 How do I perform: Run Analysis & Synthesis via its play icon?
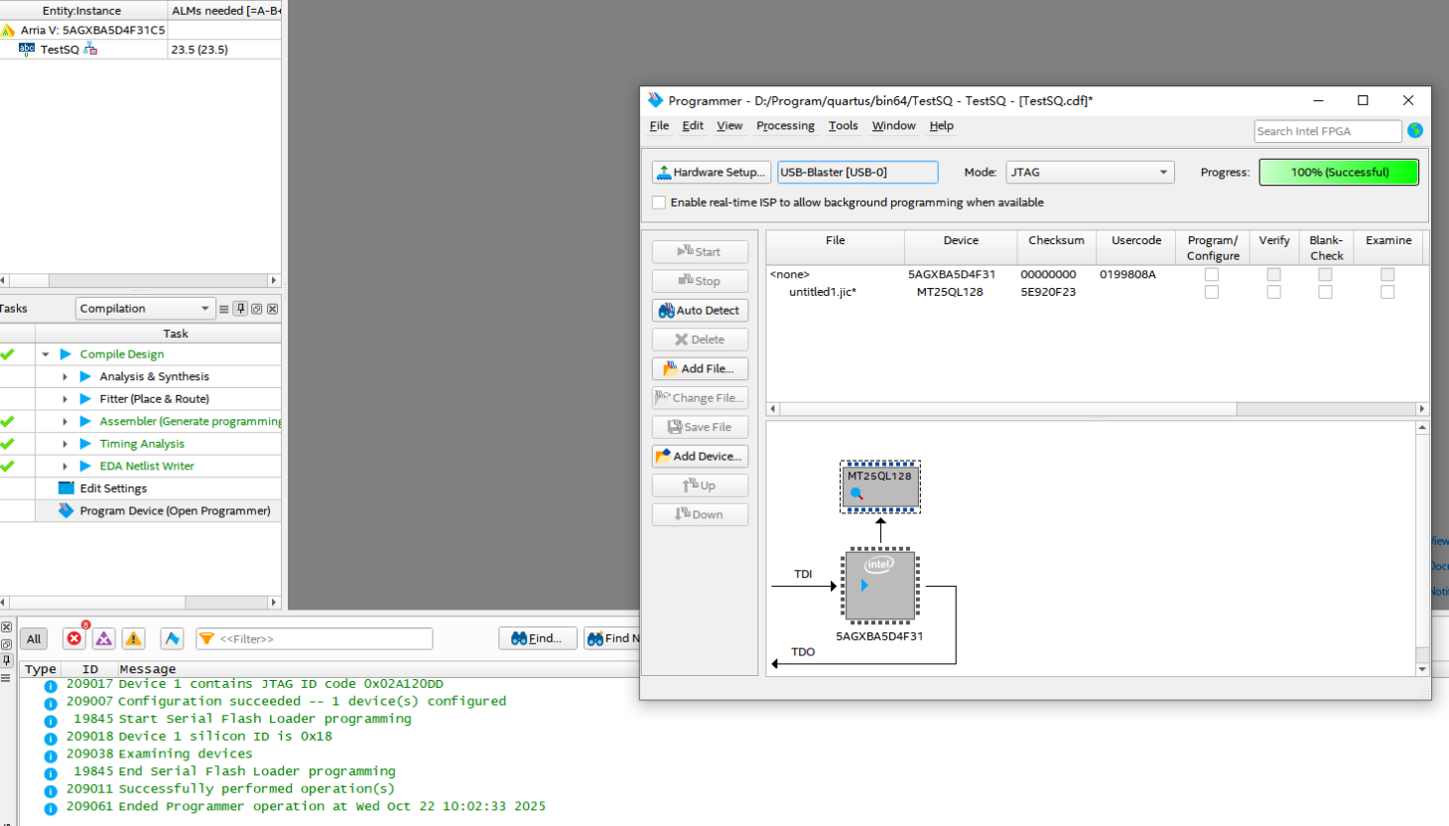(x=85, y=376)
